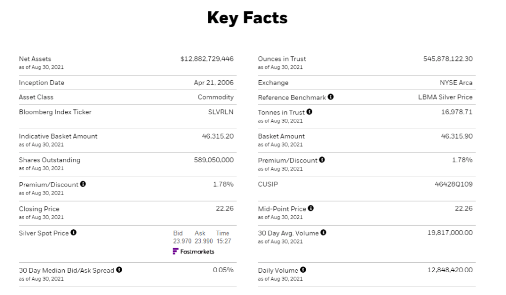Show the Daily Volume info tooltip
The width and height of the screenshot is (506, 295).
303,270
